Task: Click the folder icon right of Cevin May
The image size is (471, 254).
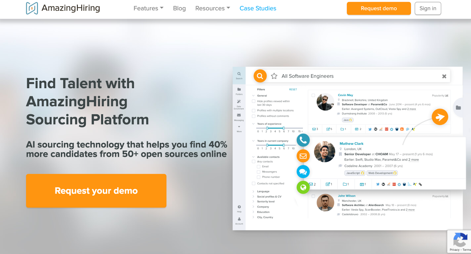Action: [458, 108]
